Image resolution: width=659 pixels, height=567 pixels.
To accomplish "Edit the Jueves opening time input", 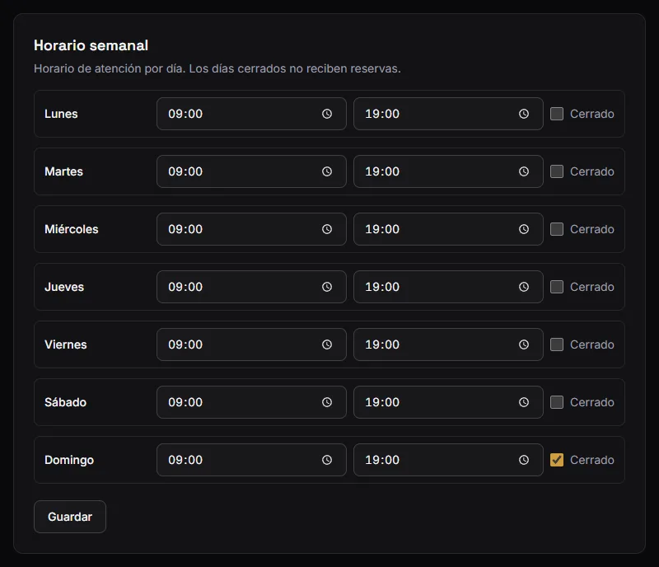I will pyautogui.click(x=251, y=287).
